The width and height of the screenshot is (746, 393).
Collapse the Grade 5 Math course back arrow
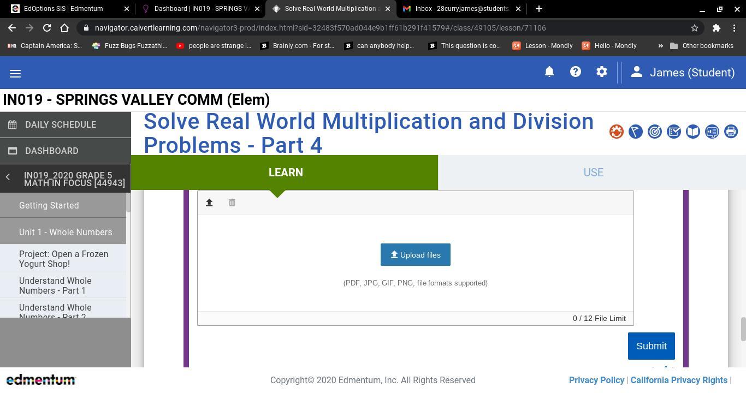pyautogui.click(x=8, y=177)
